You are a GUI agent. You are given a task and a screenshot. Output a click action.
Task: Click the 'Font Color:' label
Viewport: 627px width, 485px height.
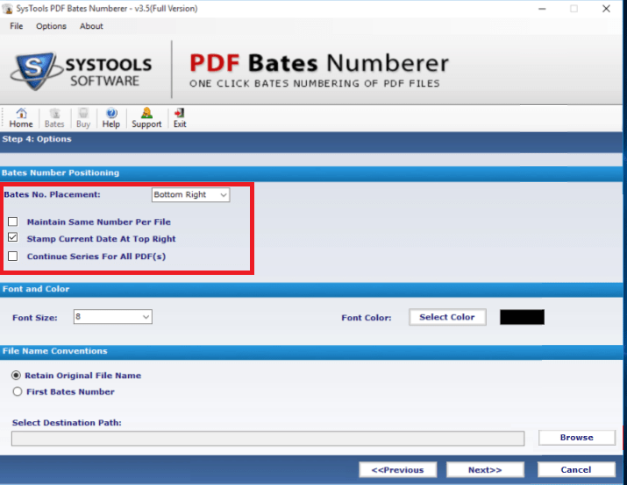(367, 318)
